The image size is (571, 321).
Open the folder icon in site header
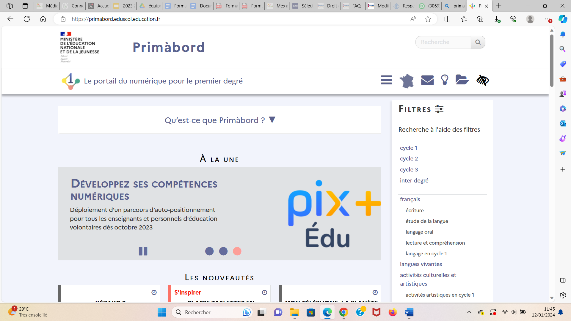[462, 80]
